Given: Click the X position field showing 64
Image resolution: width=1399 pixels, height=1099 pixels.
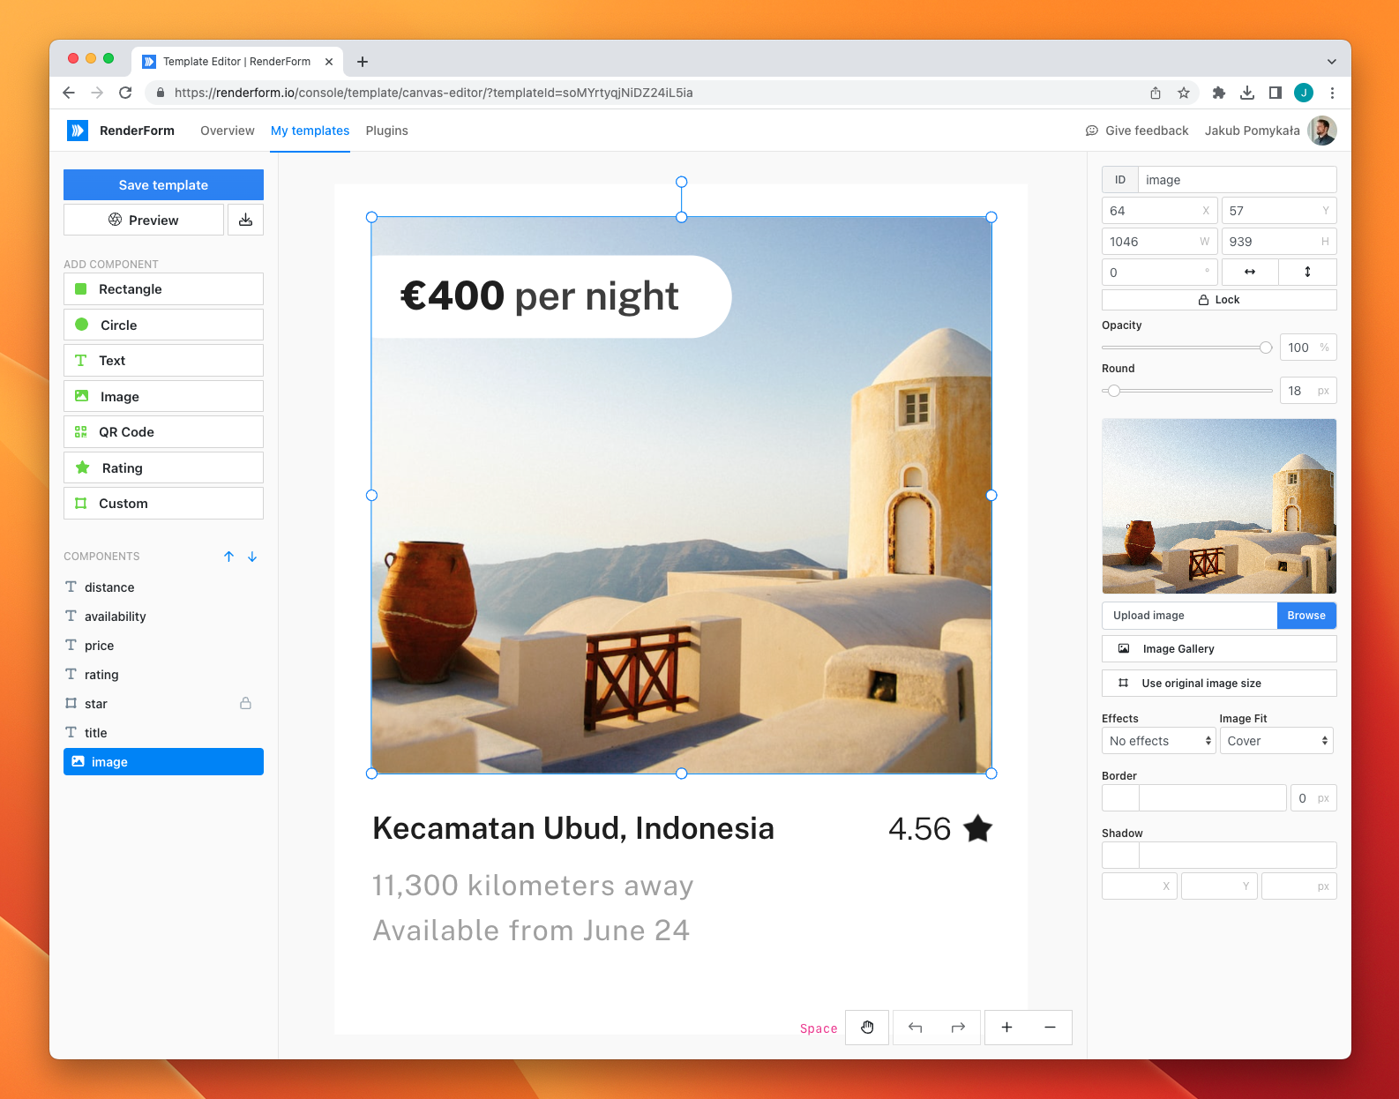Looking at the screenshot, I should click(1159, 211).
